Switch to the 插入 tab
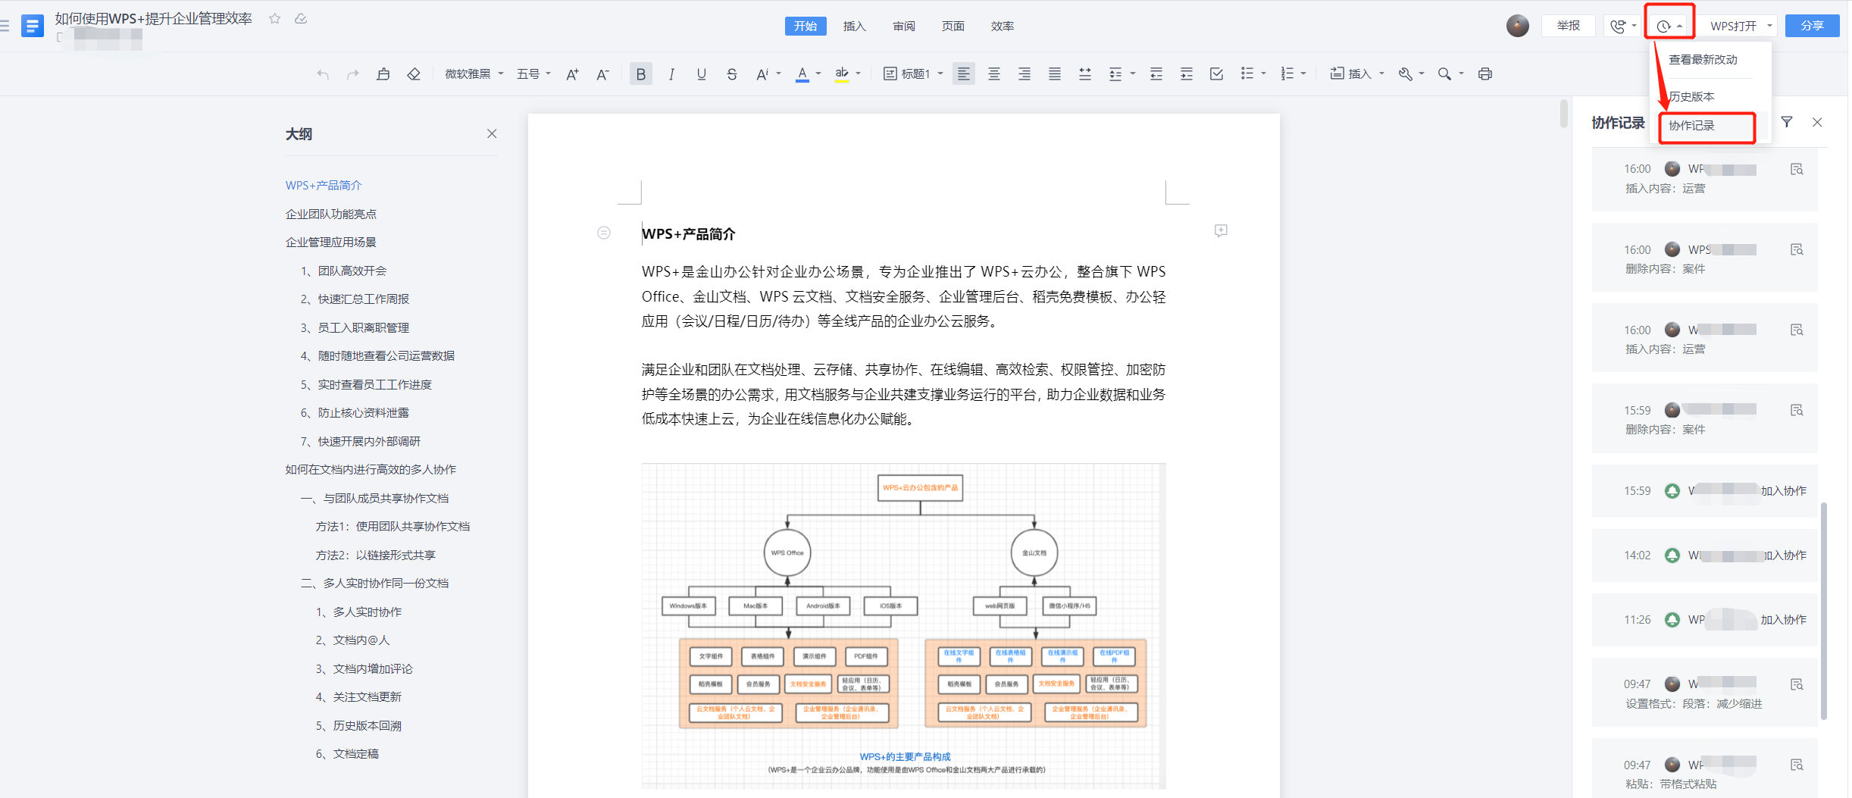 point(854,26)
